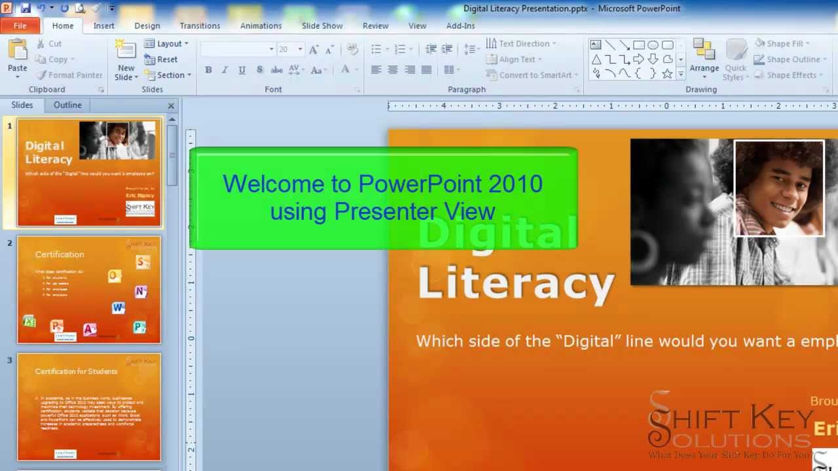Screen dimensions: 838x471
Task: Select the Text Box shape in gallery
Action: pyautogui.click(x=596, y=45)
